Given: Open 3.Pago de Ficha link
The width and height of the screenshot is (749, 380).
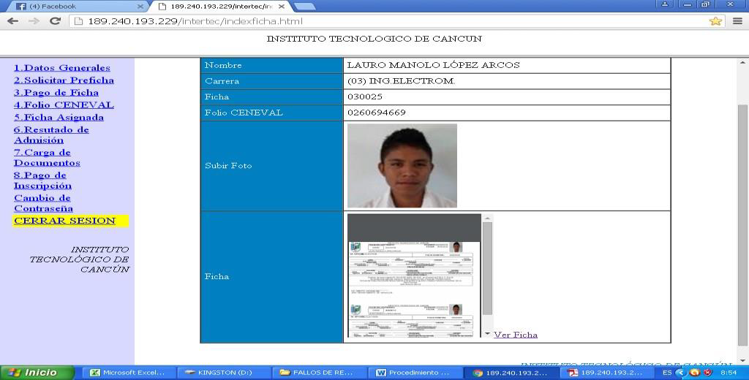Looking at the screenshot, I should pos(56,93).
